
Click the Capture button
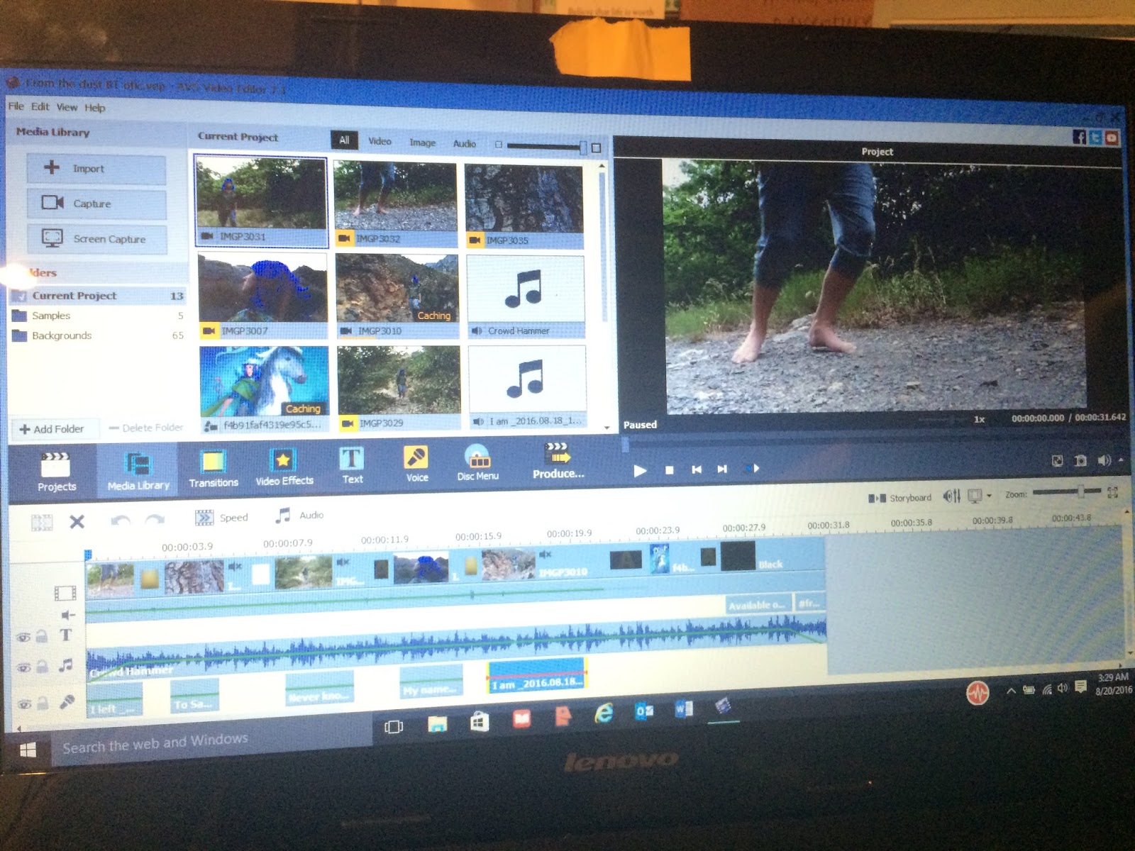pyautogui.click(x=97, y=204)
